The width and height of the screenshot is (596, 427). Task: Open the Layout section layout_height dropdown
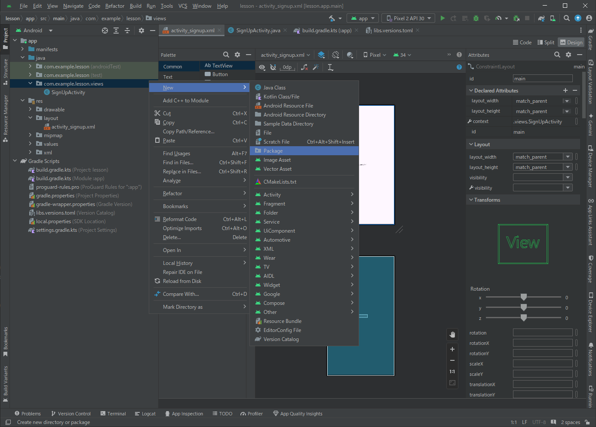568,167
